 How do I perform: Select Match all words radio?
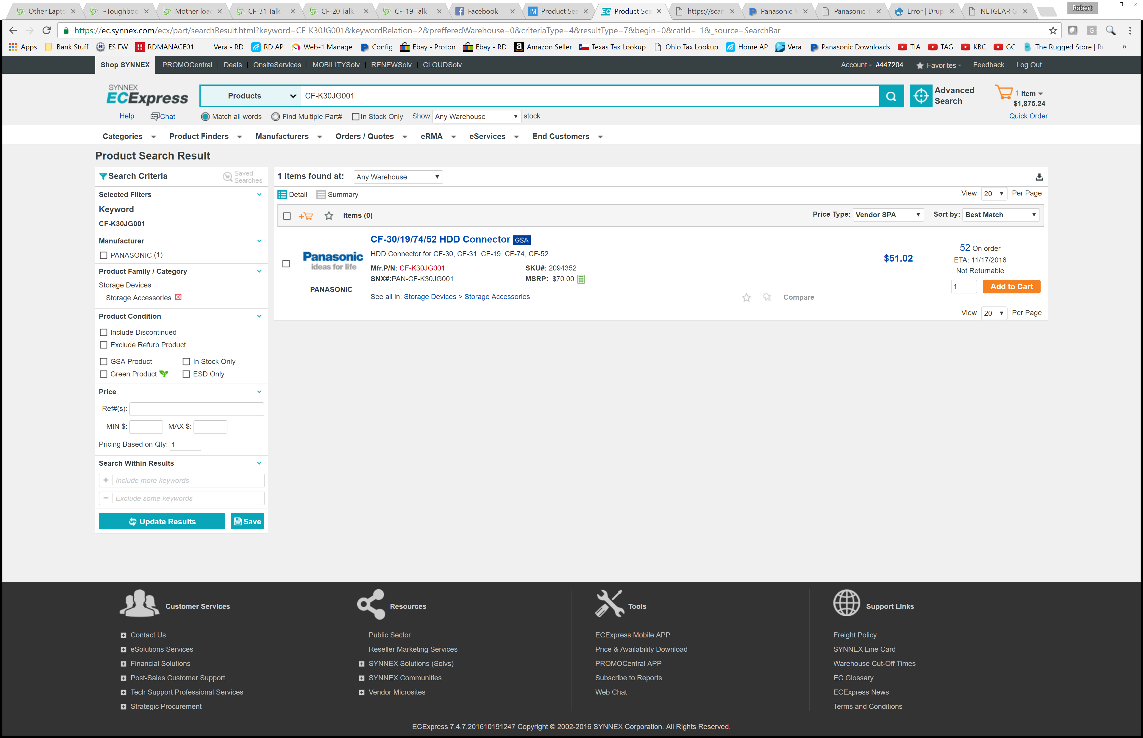coord(205,116)
